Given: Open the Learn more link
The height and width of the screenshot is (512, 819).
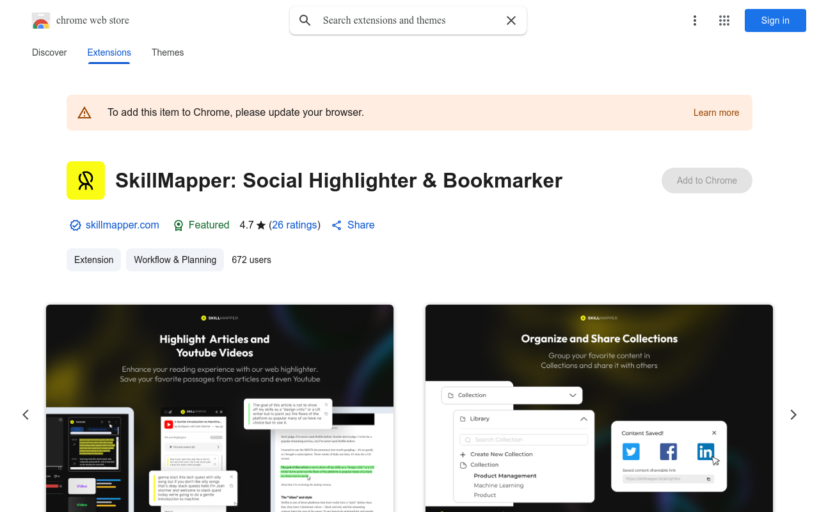Looking at the screenshot, I should coord(716,113).
